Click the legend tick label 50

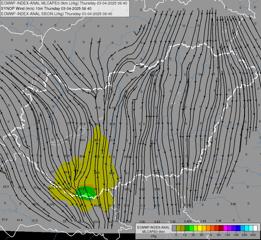tap(202, 235)
